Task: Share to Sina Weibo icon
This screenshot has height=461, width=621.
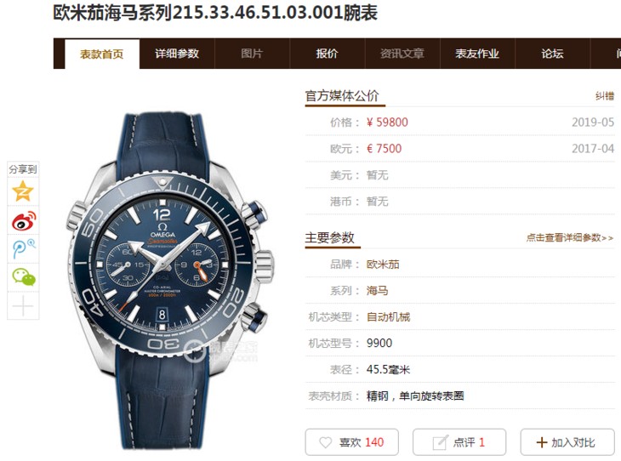Action: [x=23, y=220]
